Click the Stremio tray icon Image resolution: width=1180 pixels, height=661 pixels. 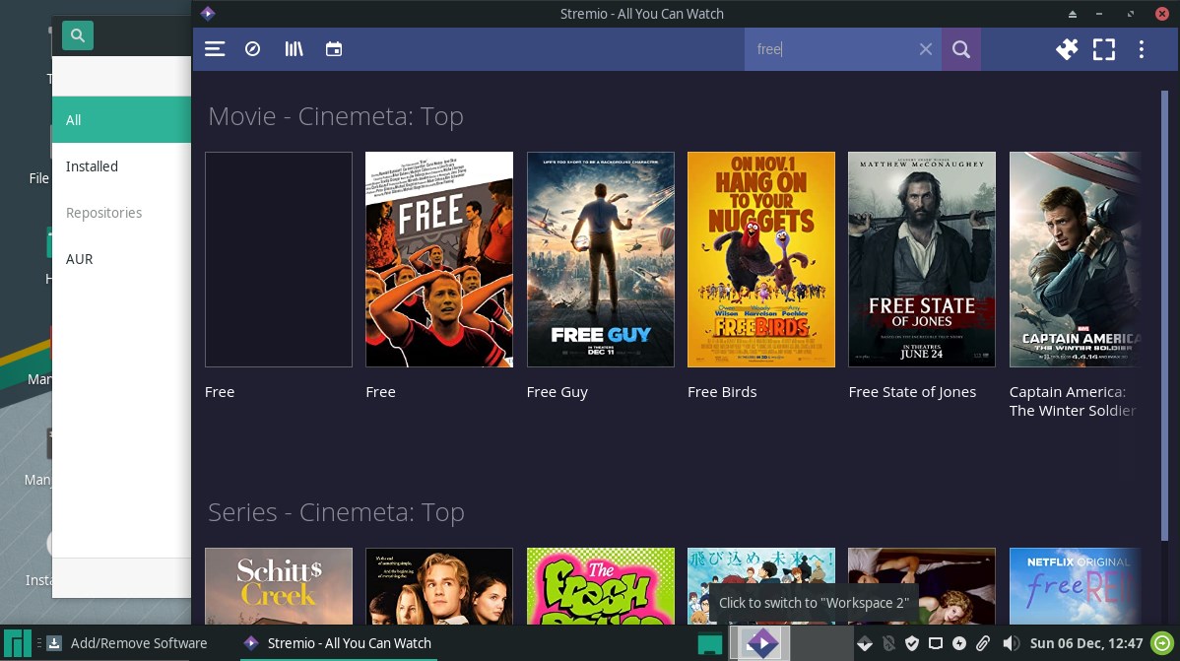click(865, 643)
